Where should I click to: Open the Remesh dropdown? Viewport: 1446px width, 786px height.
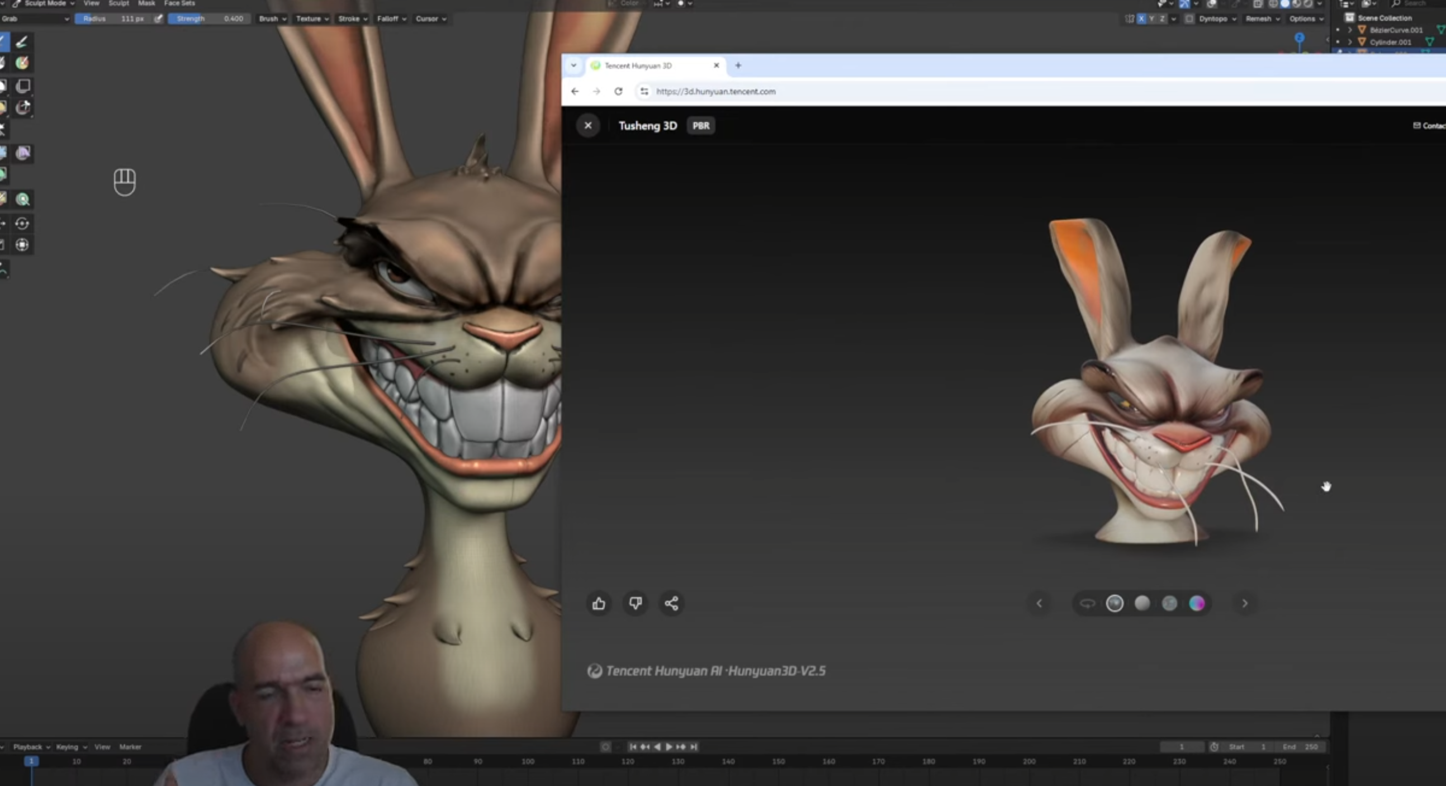click(x=1262, y=19)
